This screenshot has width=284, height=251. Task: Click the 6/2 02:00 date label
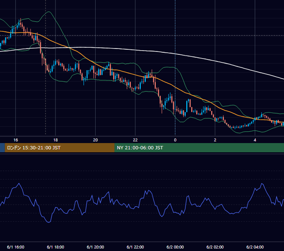[215, 247]
